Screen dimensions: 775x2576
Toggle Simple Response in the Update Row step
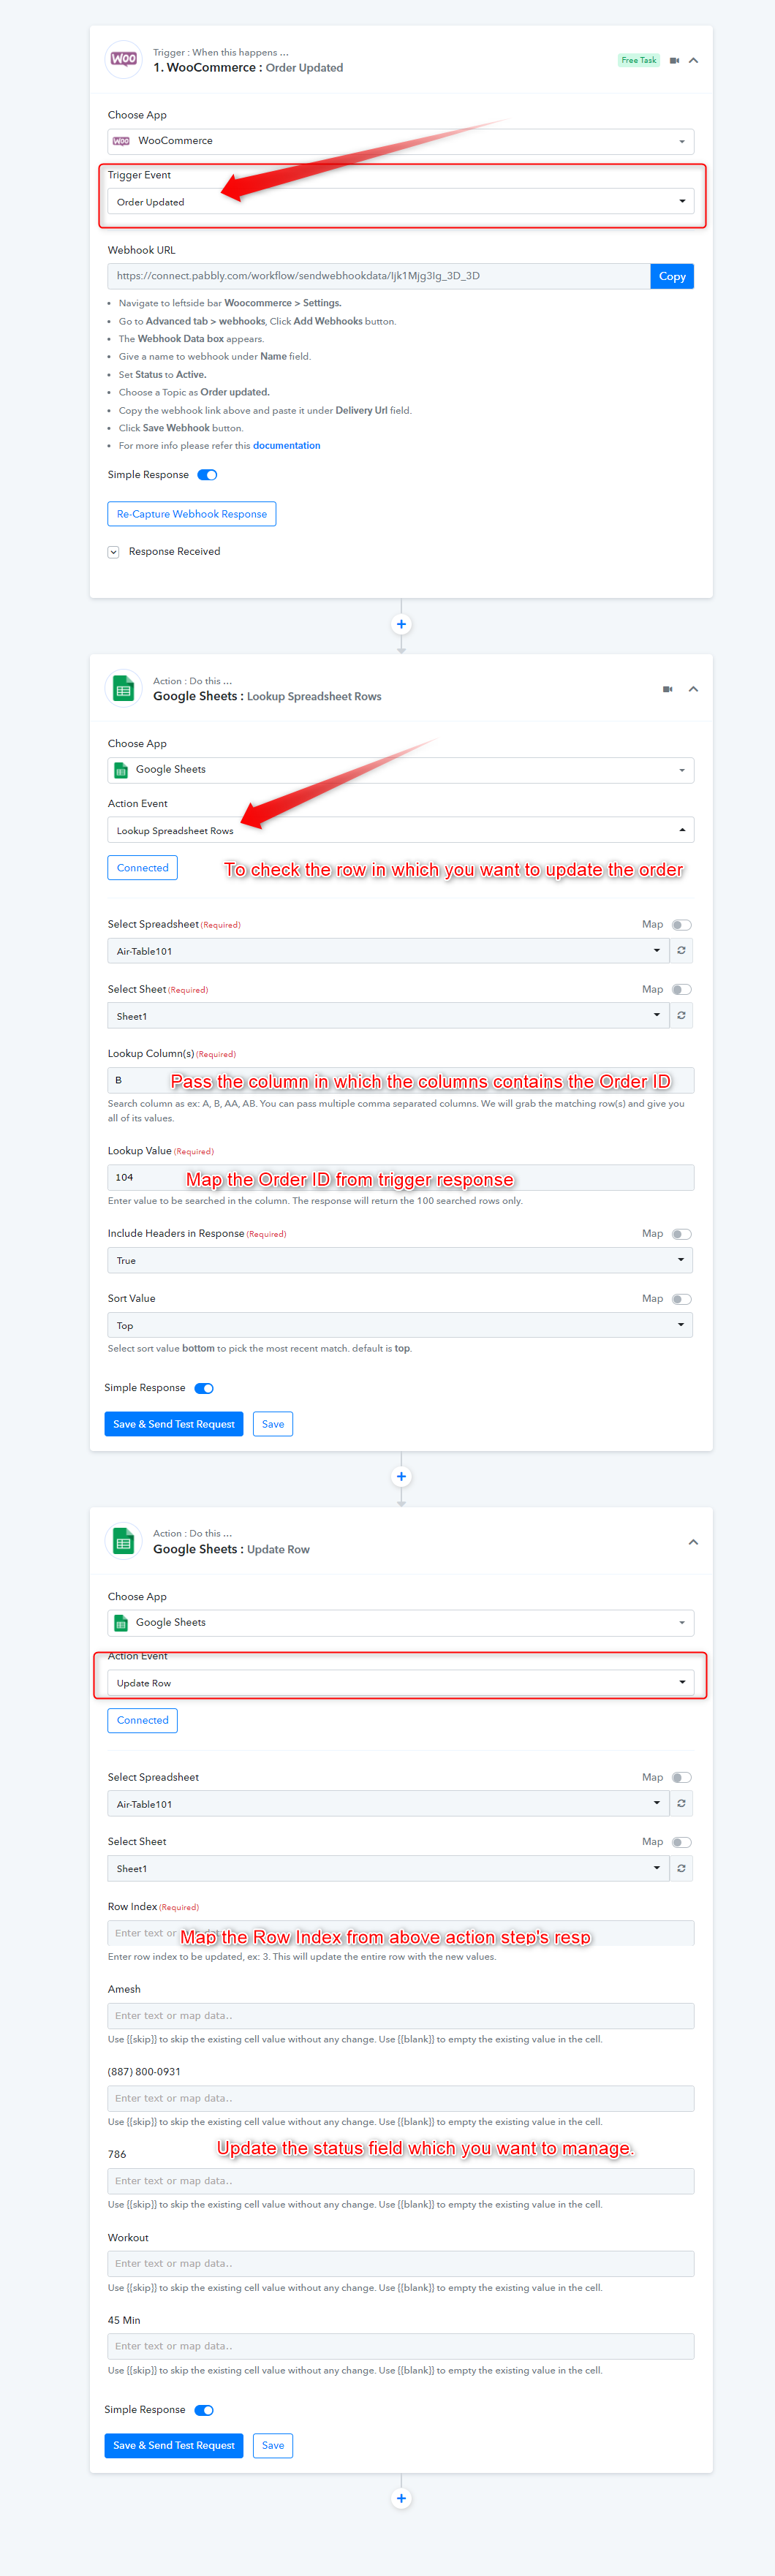pos(204,2410)
